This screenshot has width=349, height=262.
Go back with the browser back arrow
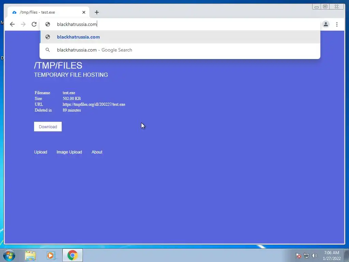12,24
